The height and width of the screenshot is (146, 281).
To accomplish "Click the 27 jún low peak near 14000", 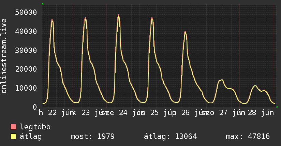I will tap(222, 80).
